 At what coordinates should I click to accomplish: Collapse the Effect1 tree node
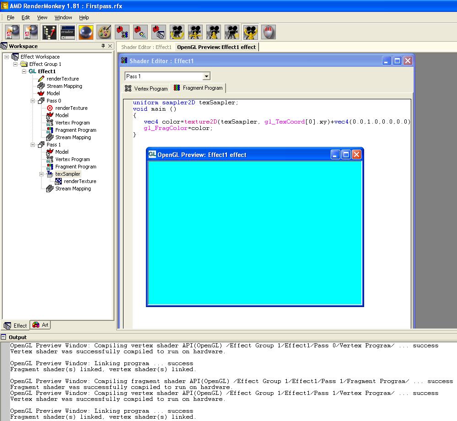click(x=24, y=71)
